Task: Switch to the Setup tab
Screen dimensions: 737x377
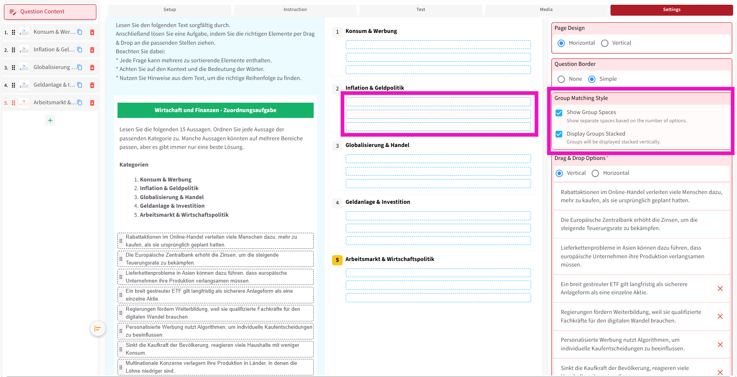Action: [170, 9]
